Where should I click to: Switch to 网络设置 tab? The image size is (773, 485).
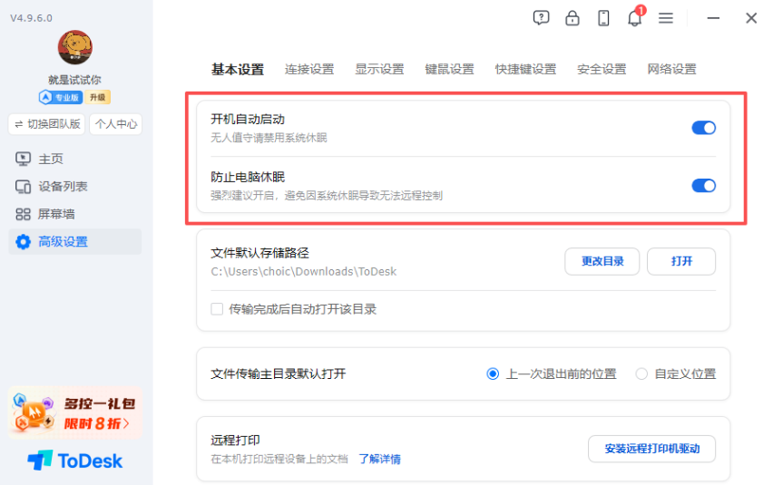point(671,70)
